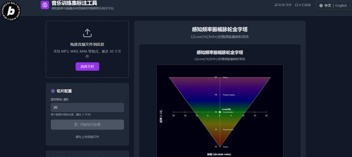Click the '切片时长 (秒)' label
Viewport: 352px width, 157px height.
(x=59, y=99)
